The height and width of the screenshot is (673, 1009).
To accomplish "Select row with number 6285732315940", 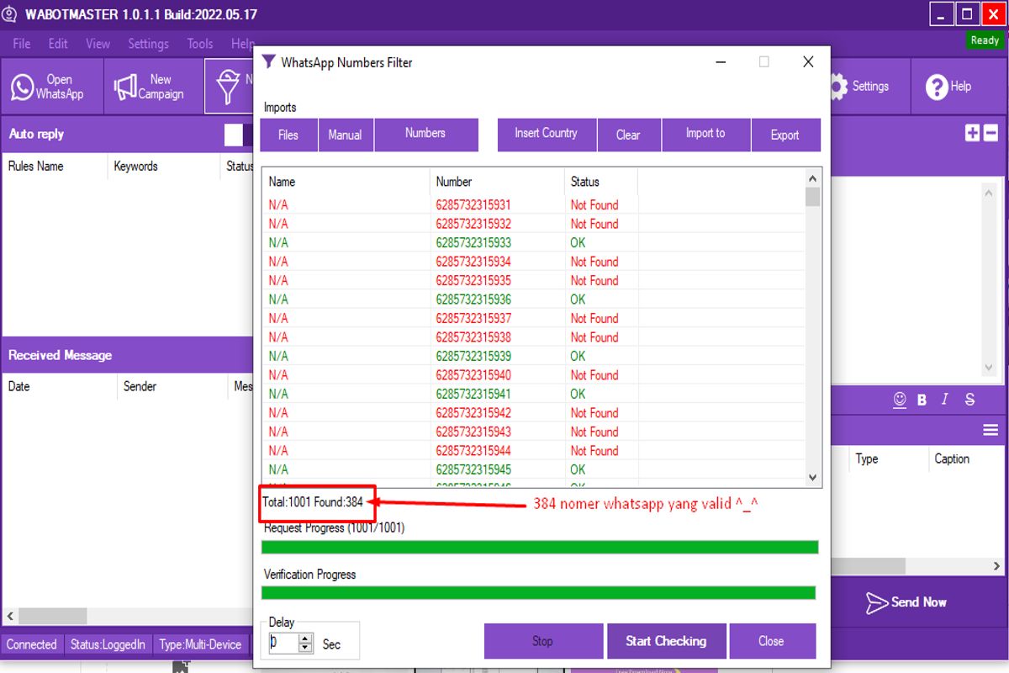I will (534, 375).
